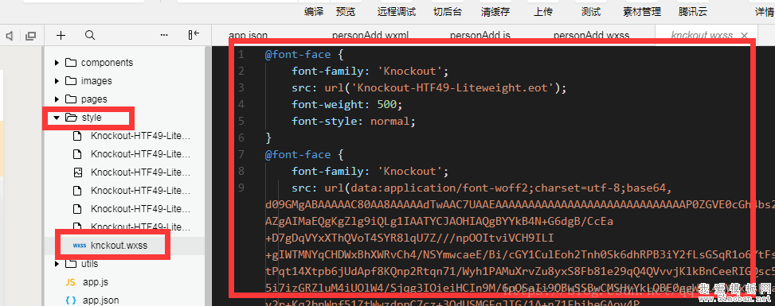Click font-family 'Knockout' on line 2

[x=370, y=71]
